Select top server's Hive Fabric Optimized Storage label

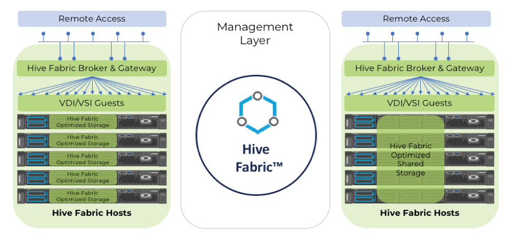coord(83,122)
